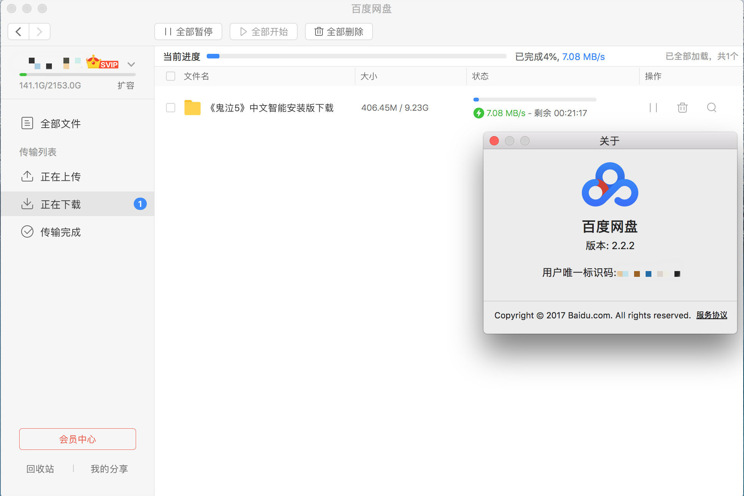Viewport: 744px width, 496px height.
Task: Click the green speed-boost lightning icon
Action: tap(478, 113)
